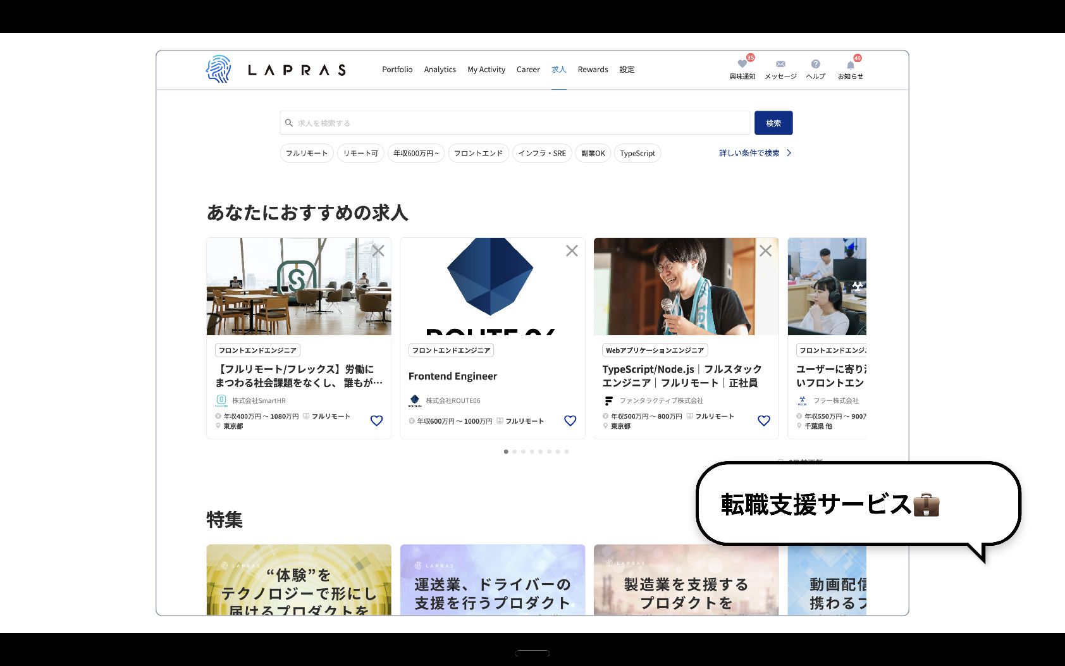The height and width of the screenshot is (666, 1065).
Task: Apply the 副業OK filter chip
Action: point(593,153)
